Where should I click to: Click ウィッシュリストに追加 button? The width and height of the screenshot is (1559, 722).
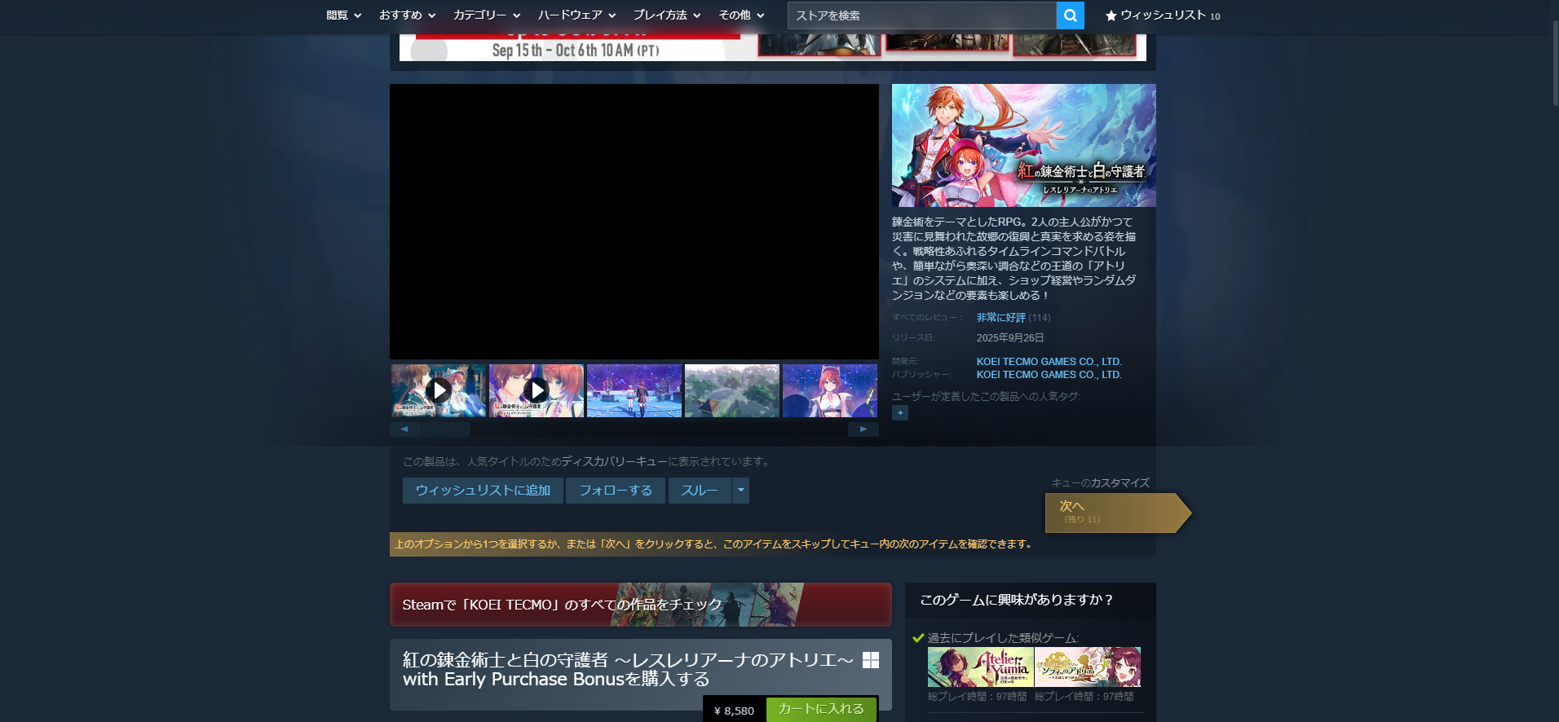[483, 491]
